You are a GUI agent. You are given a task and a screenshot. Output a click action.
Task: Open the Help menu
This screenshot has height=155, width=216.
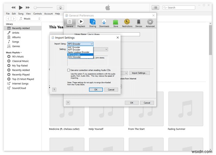pyautogui.click(x=57, y=14)
